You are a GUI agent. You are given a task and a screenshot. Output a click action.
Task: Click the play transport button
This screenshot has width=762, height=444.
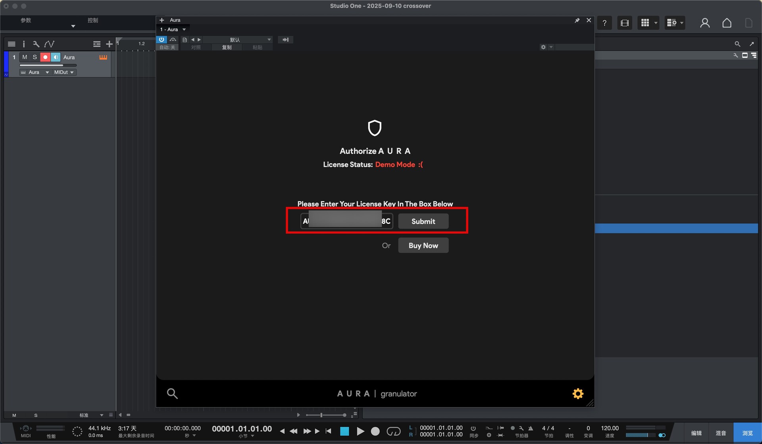coord(360,431)
